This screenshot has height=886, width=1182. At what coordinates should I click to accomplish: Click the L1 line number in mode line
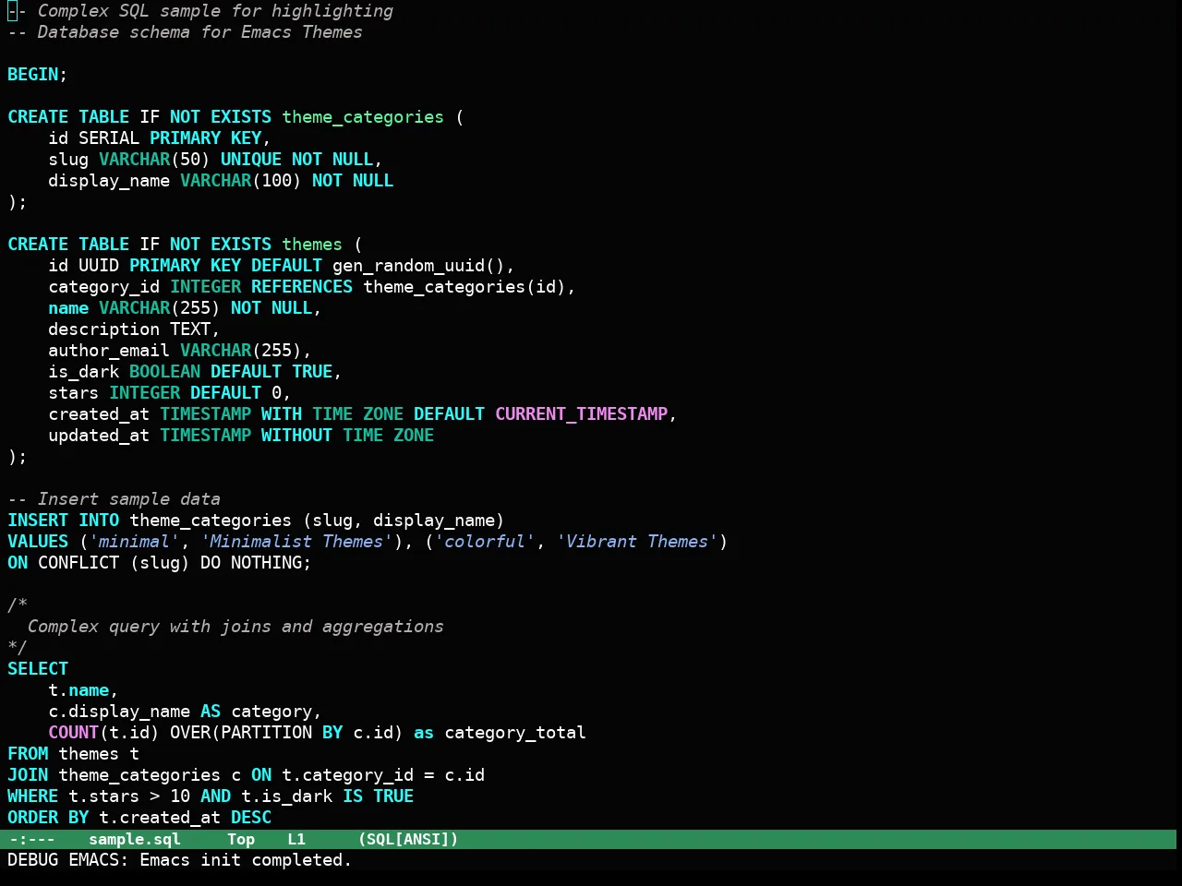[296, 839]
